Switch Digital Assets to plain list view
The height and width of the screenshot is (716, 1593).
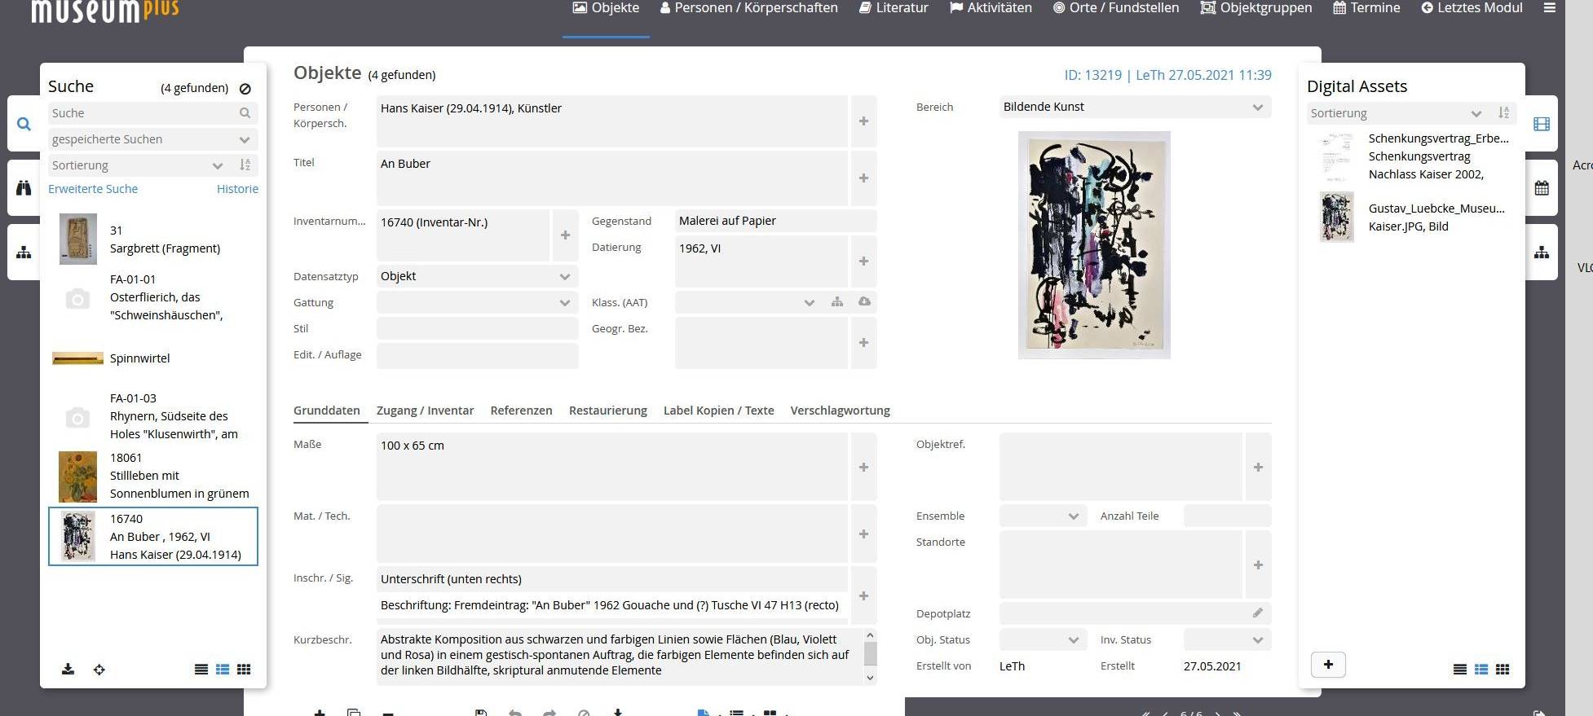pyautogui.click(x=1459, y=669)
